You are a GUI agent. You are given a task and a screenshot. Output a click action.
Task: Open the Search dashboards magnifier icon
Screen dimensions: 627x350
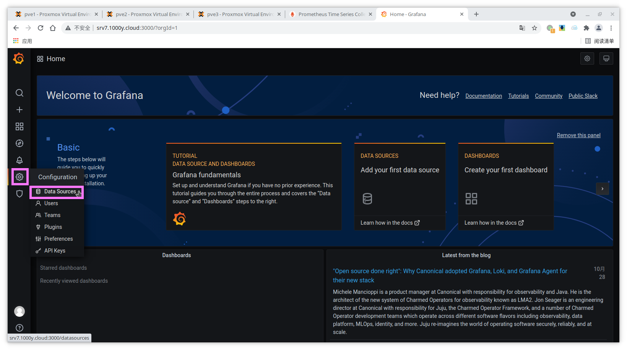(x=19, y=93)
